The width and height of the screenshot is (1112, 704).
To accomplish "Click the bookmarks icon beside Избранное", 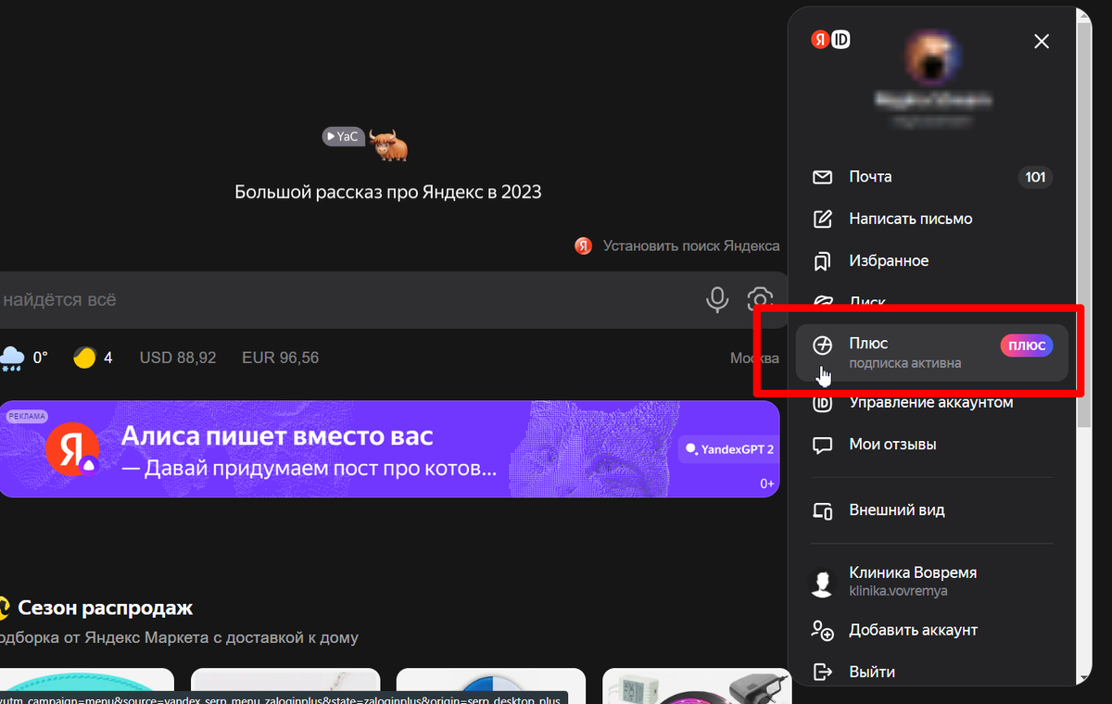I will tap(822, 262).
